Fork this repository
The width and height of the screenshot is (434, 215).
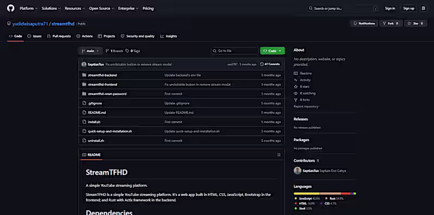(x=391, y=23)
